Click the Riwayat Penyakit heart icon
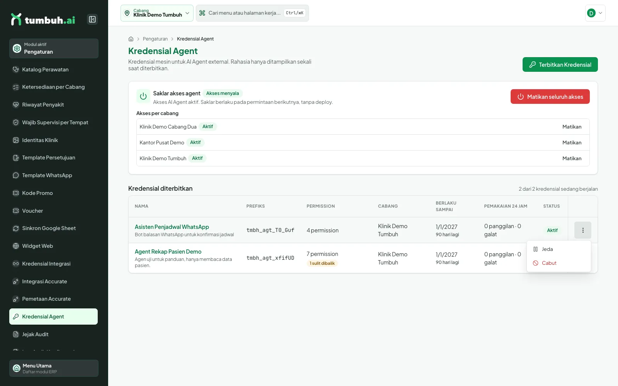 (x=16, y=105)
